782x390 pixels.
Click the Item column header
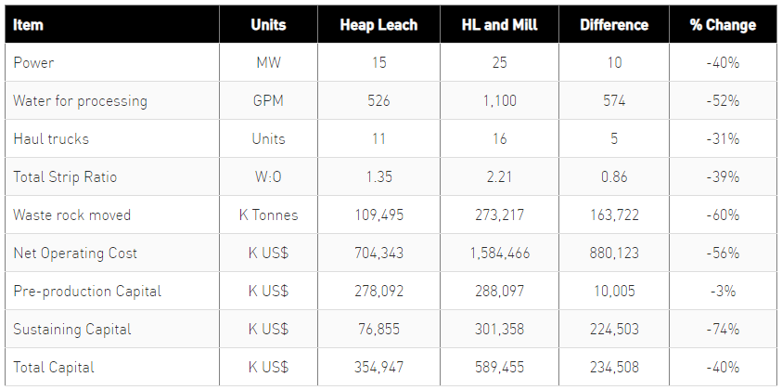click(x=29, y=25)
